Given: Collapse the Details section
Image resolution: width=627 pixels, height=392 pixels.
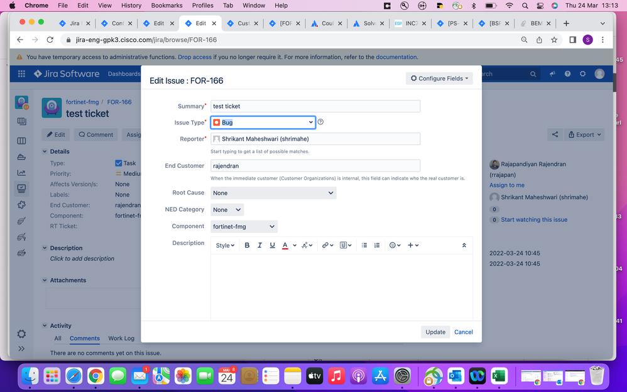Looking at the screenshot, I should click(x=45, y=151).
